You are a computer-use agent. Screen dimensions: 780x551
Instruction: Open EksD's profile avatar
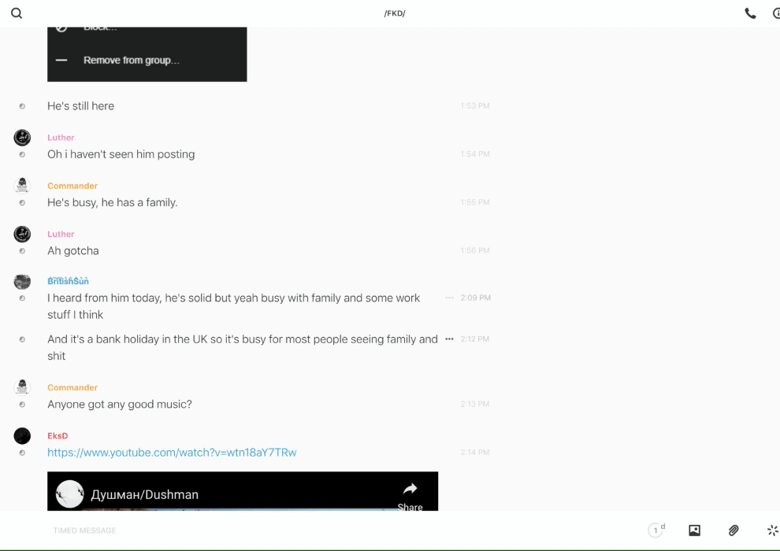[x=22, y=436]
